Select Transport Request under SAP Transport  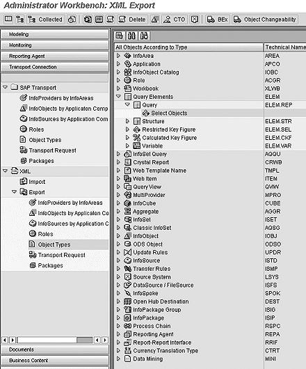pyautogui.click(x=52, y=150)
